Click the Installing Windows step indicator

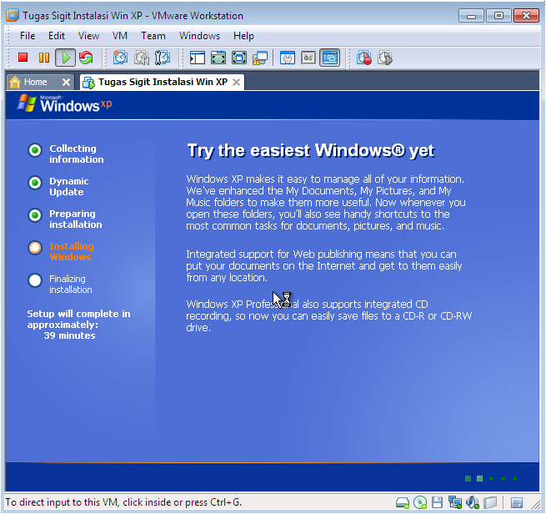pos(35,248)
